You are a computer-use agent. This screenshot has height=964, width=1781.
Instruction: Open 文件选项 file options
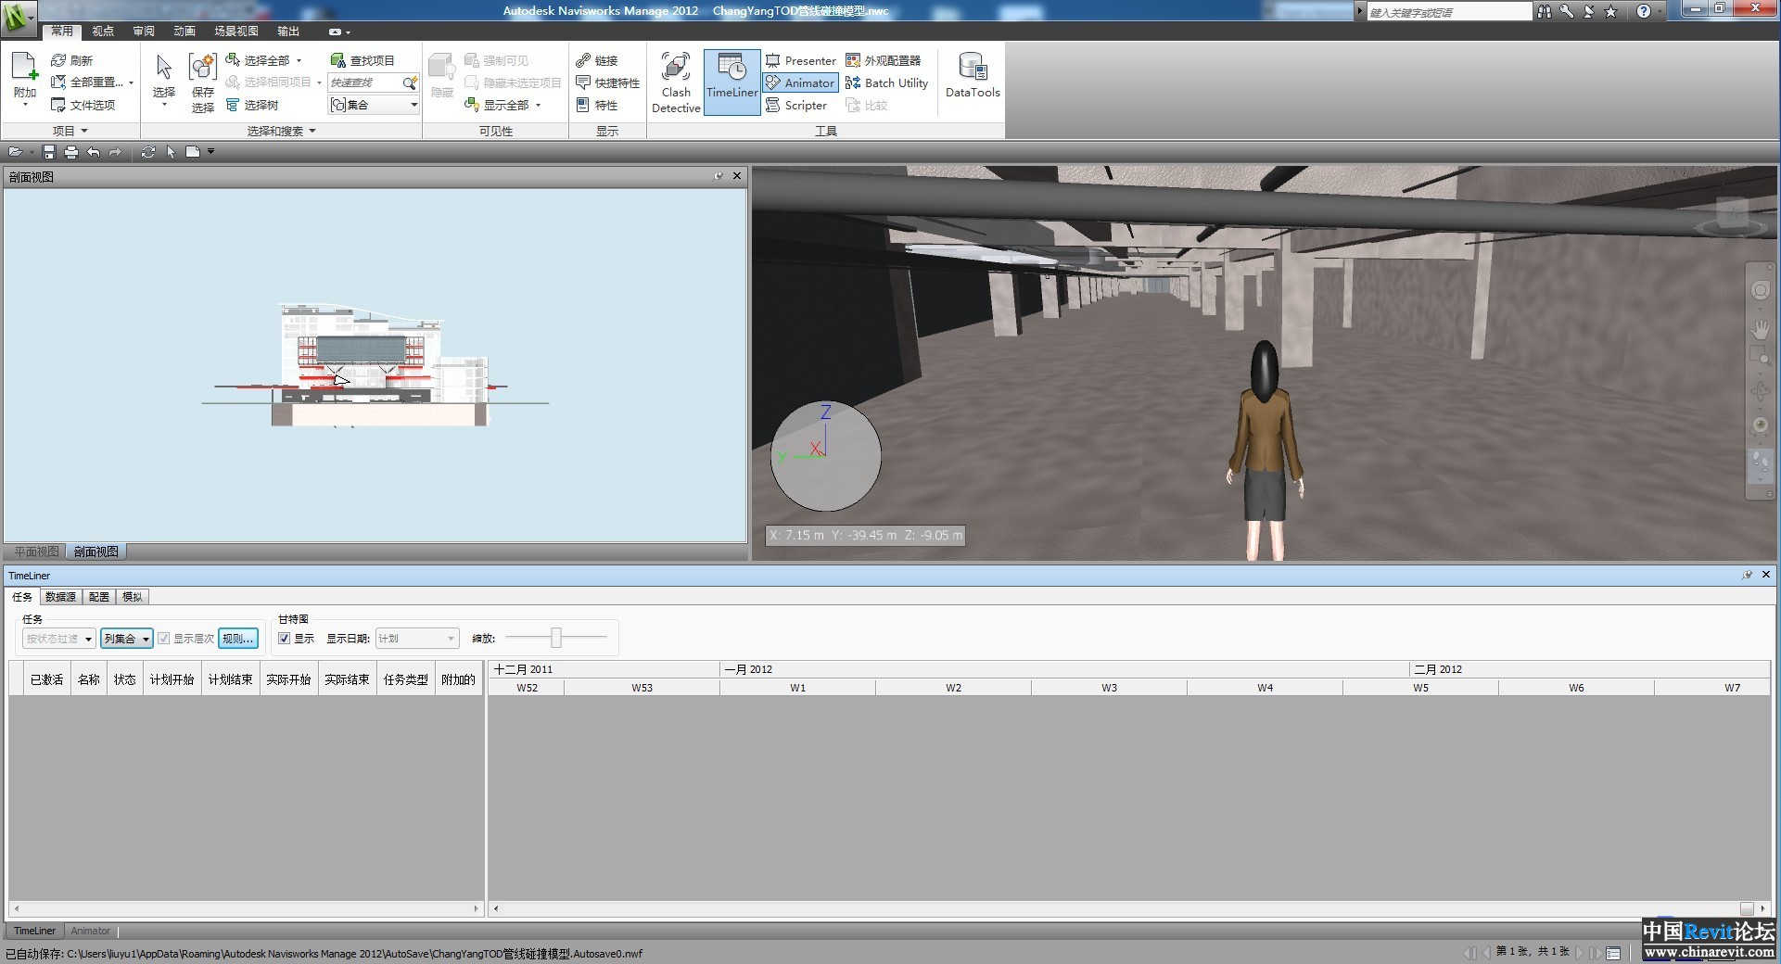(83, 105)
